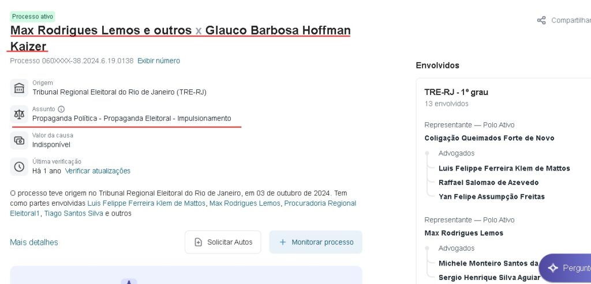Click the scales Assunto icon
Screen dimensions: 591x284
[19, 114]
